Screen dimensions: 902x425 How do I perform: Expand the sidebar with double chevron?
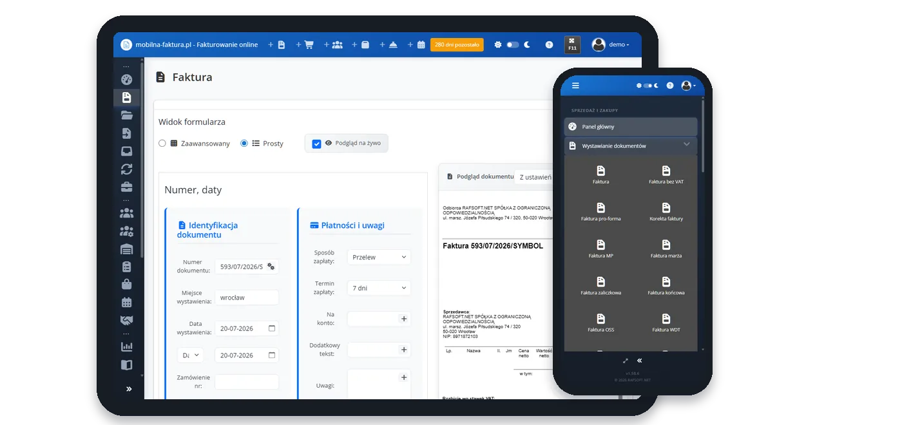click(x=129, y=389)
